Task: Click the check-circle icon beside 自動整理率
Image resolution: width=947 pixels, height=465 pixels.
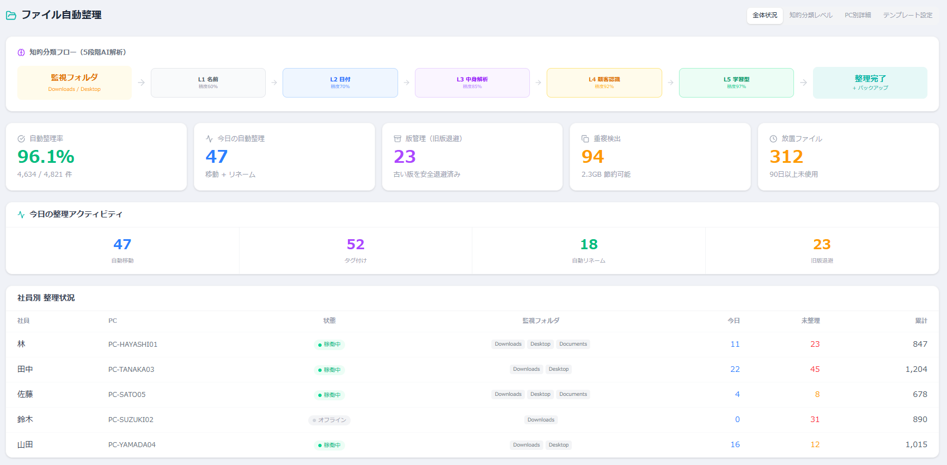Action: pos(21,139)
